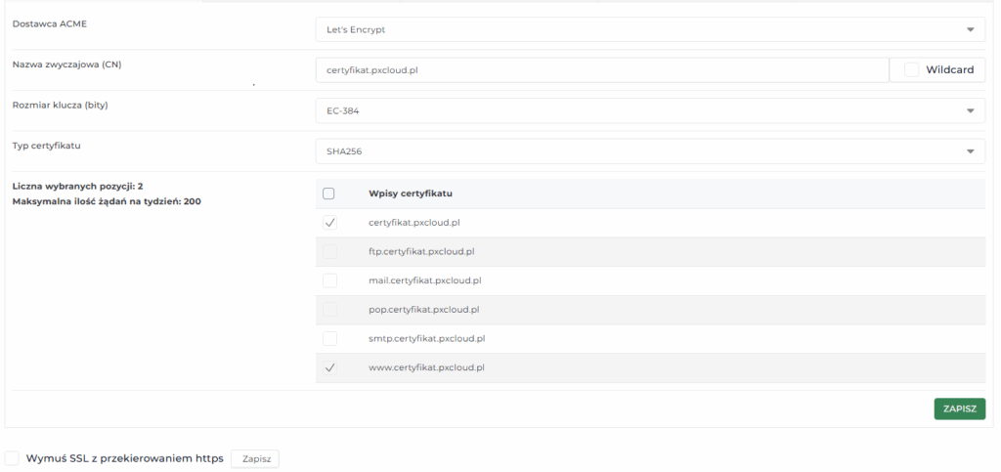Screen dimensions: 1001x472
Task: Click the small Zapisz button beside Wymuś SSL
Action: 255,458
